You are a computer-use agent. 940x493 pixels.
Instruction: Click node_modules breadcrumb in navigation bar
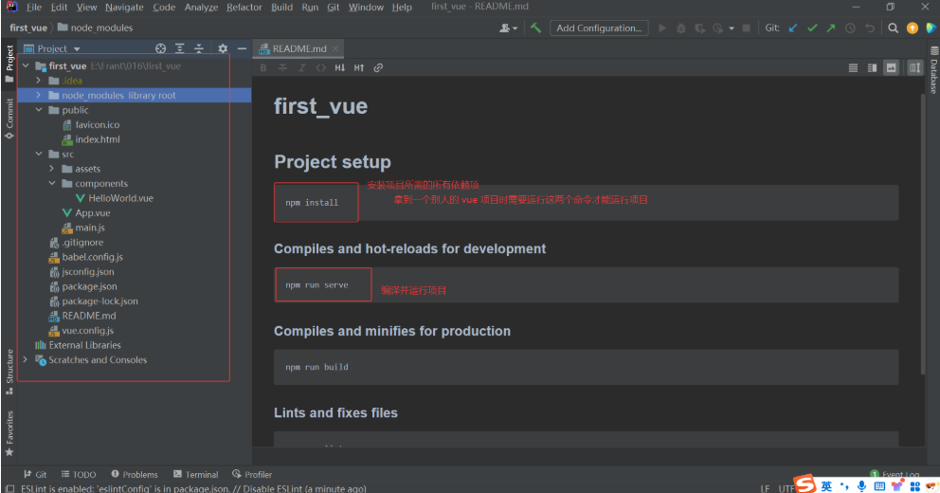click(95, 27)
